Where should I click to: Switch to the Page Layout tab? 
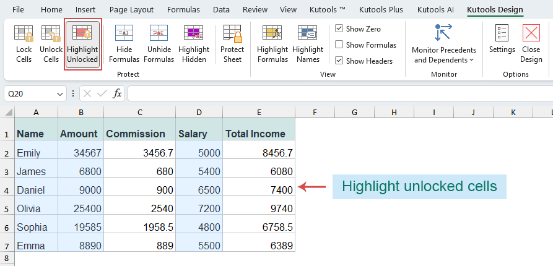(131, 10)
